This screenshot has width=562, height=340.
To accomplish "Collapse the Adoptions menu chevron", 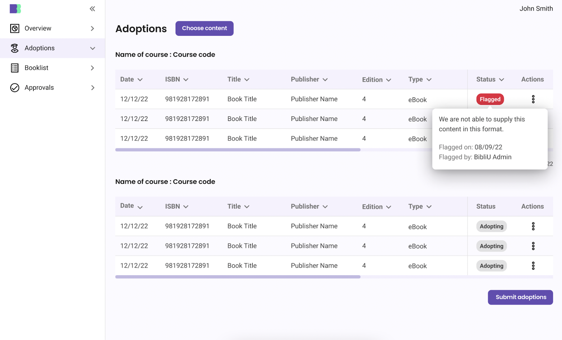I will pos(92,48).
